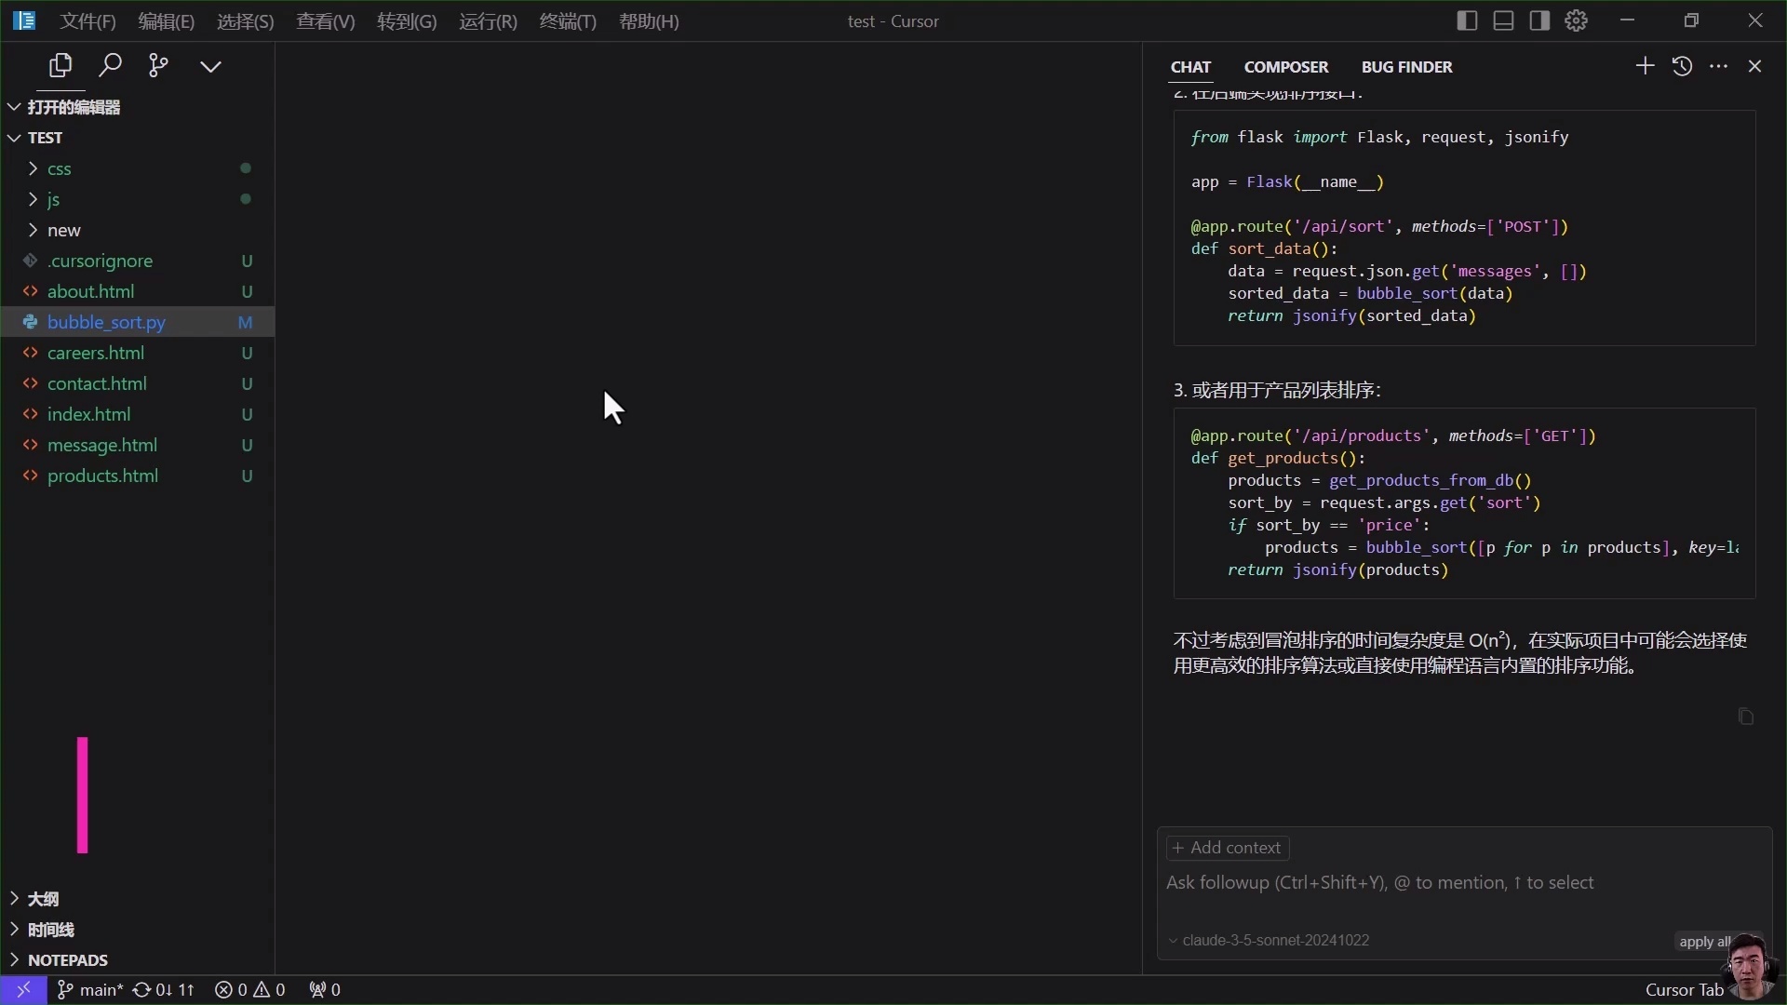Screen dimensions: 1787x1005
Task: Select bubble_sort.py in the file tree
Action: (x=105, y=322)
